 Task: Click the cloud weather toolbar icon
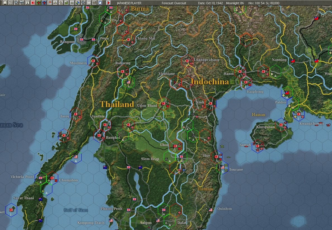point(100,3)
